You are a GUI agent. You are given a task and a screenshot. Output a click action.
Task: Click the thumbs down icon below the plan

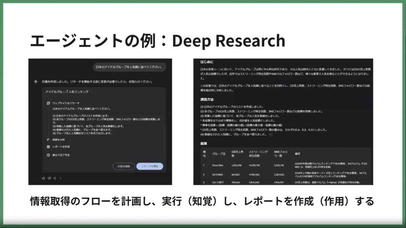[49, 178]
